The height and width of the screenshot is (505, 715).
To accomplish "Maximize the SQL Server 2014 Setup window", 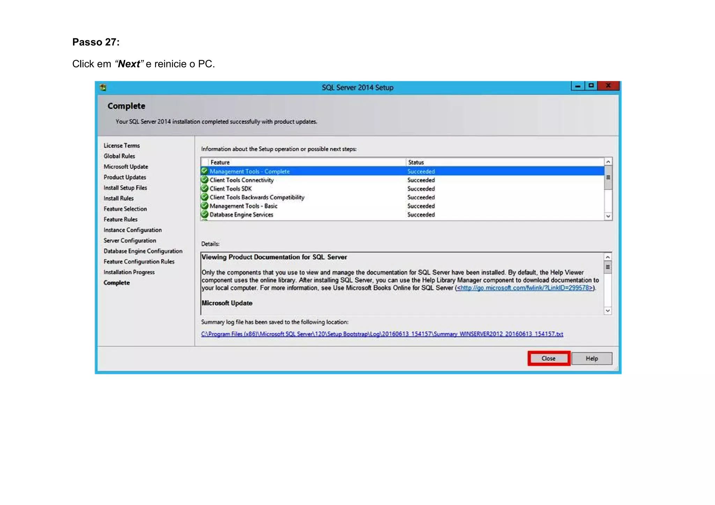I will pyautogui.click(x=591, y=86).
